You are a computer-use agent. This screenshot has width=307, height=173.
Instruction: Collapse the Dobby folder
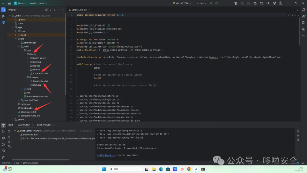pos(25,54)
